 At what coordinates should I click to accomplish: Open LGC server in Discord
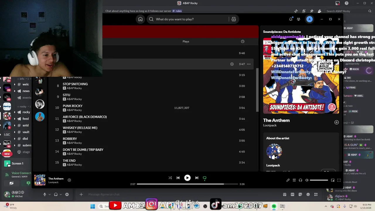tap(7, 135)
